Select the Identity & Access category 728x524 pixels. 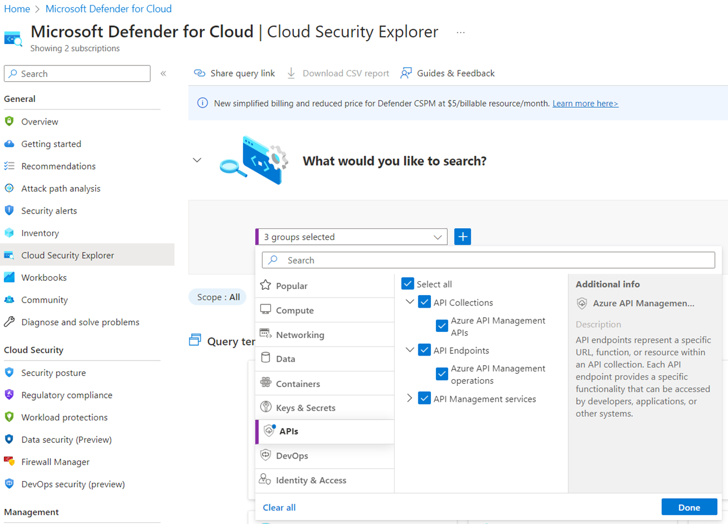(x=325, y=480)
